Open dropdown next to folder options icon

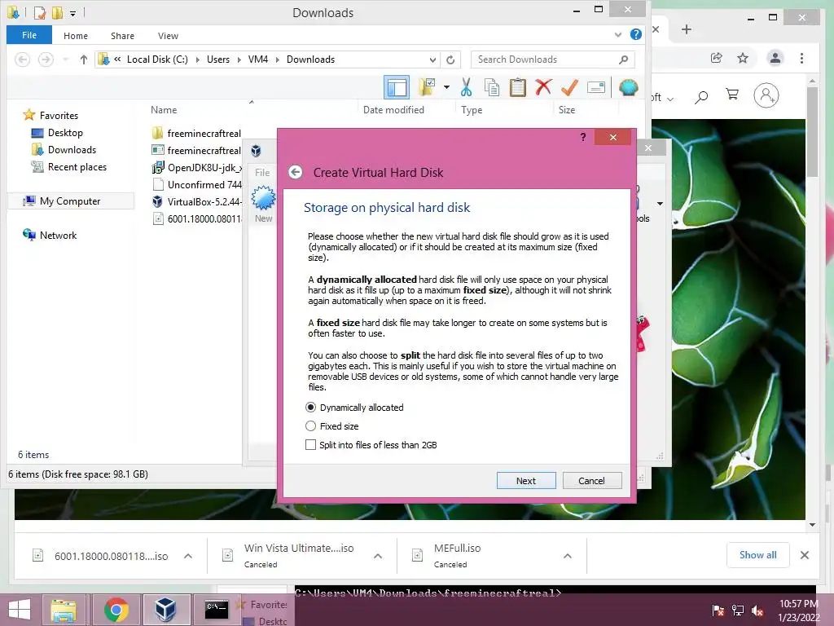point(447,87)
